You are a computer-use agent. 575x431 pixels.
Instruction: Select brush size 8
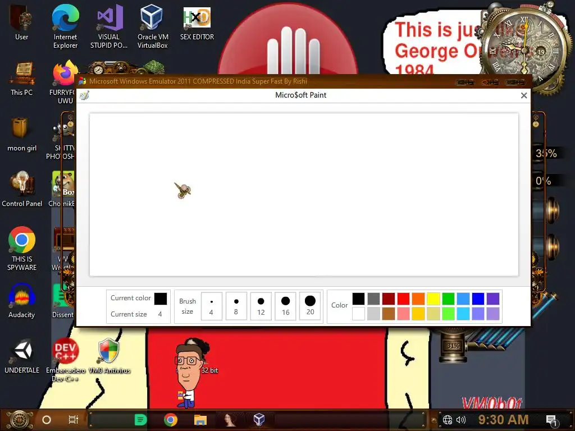click(x=236, y=306)
